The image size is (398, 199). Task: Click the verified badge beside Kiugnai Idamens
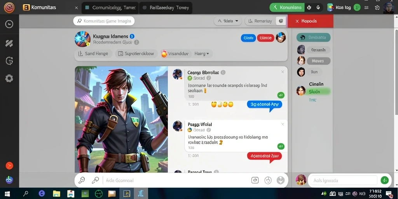click(x=132, y=36)
